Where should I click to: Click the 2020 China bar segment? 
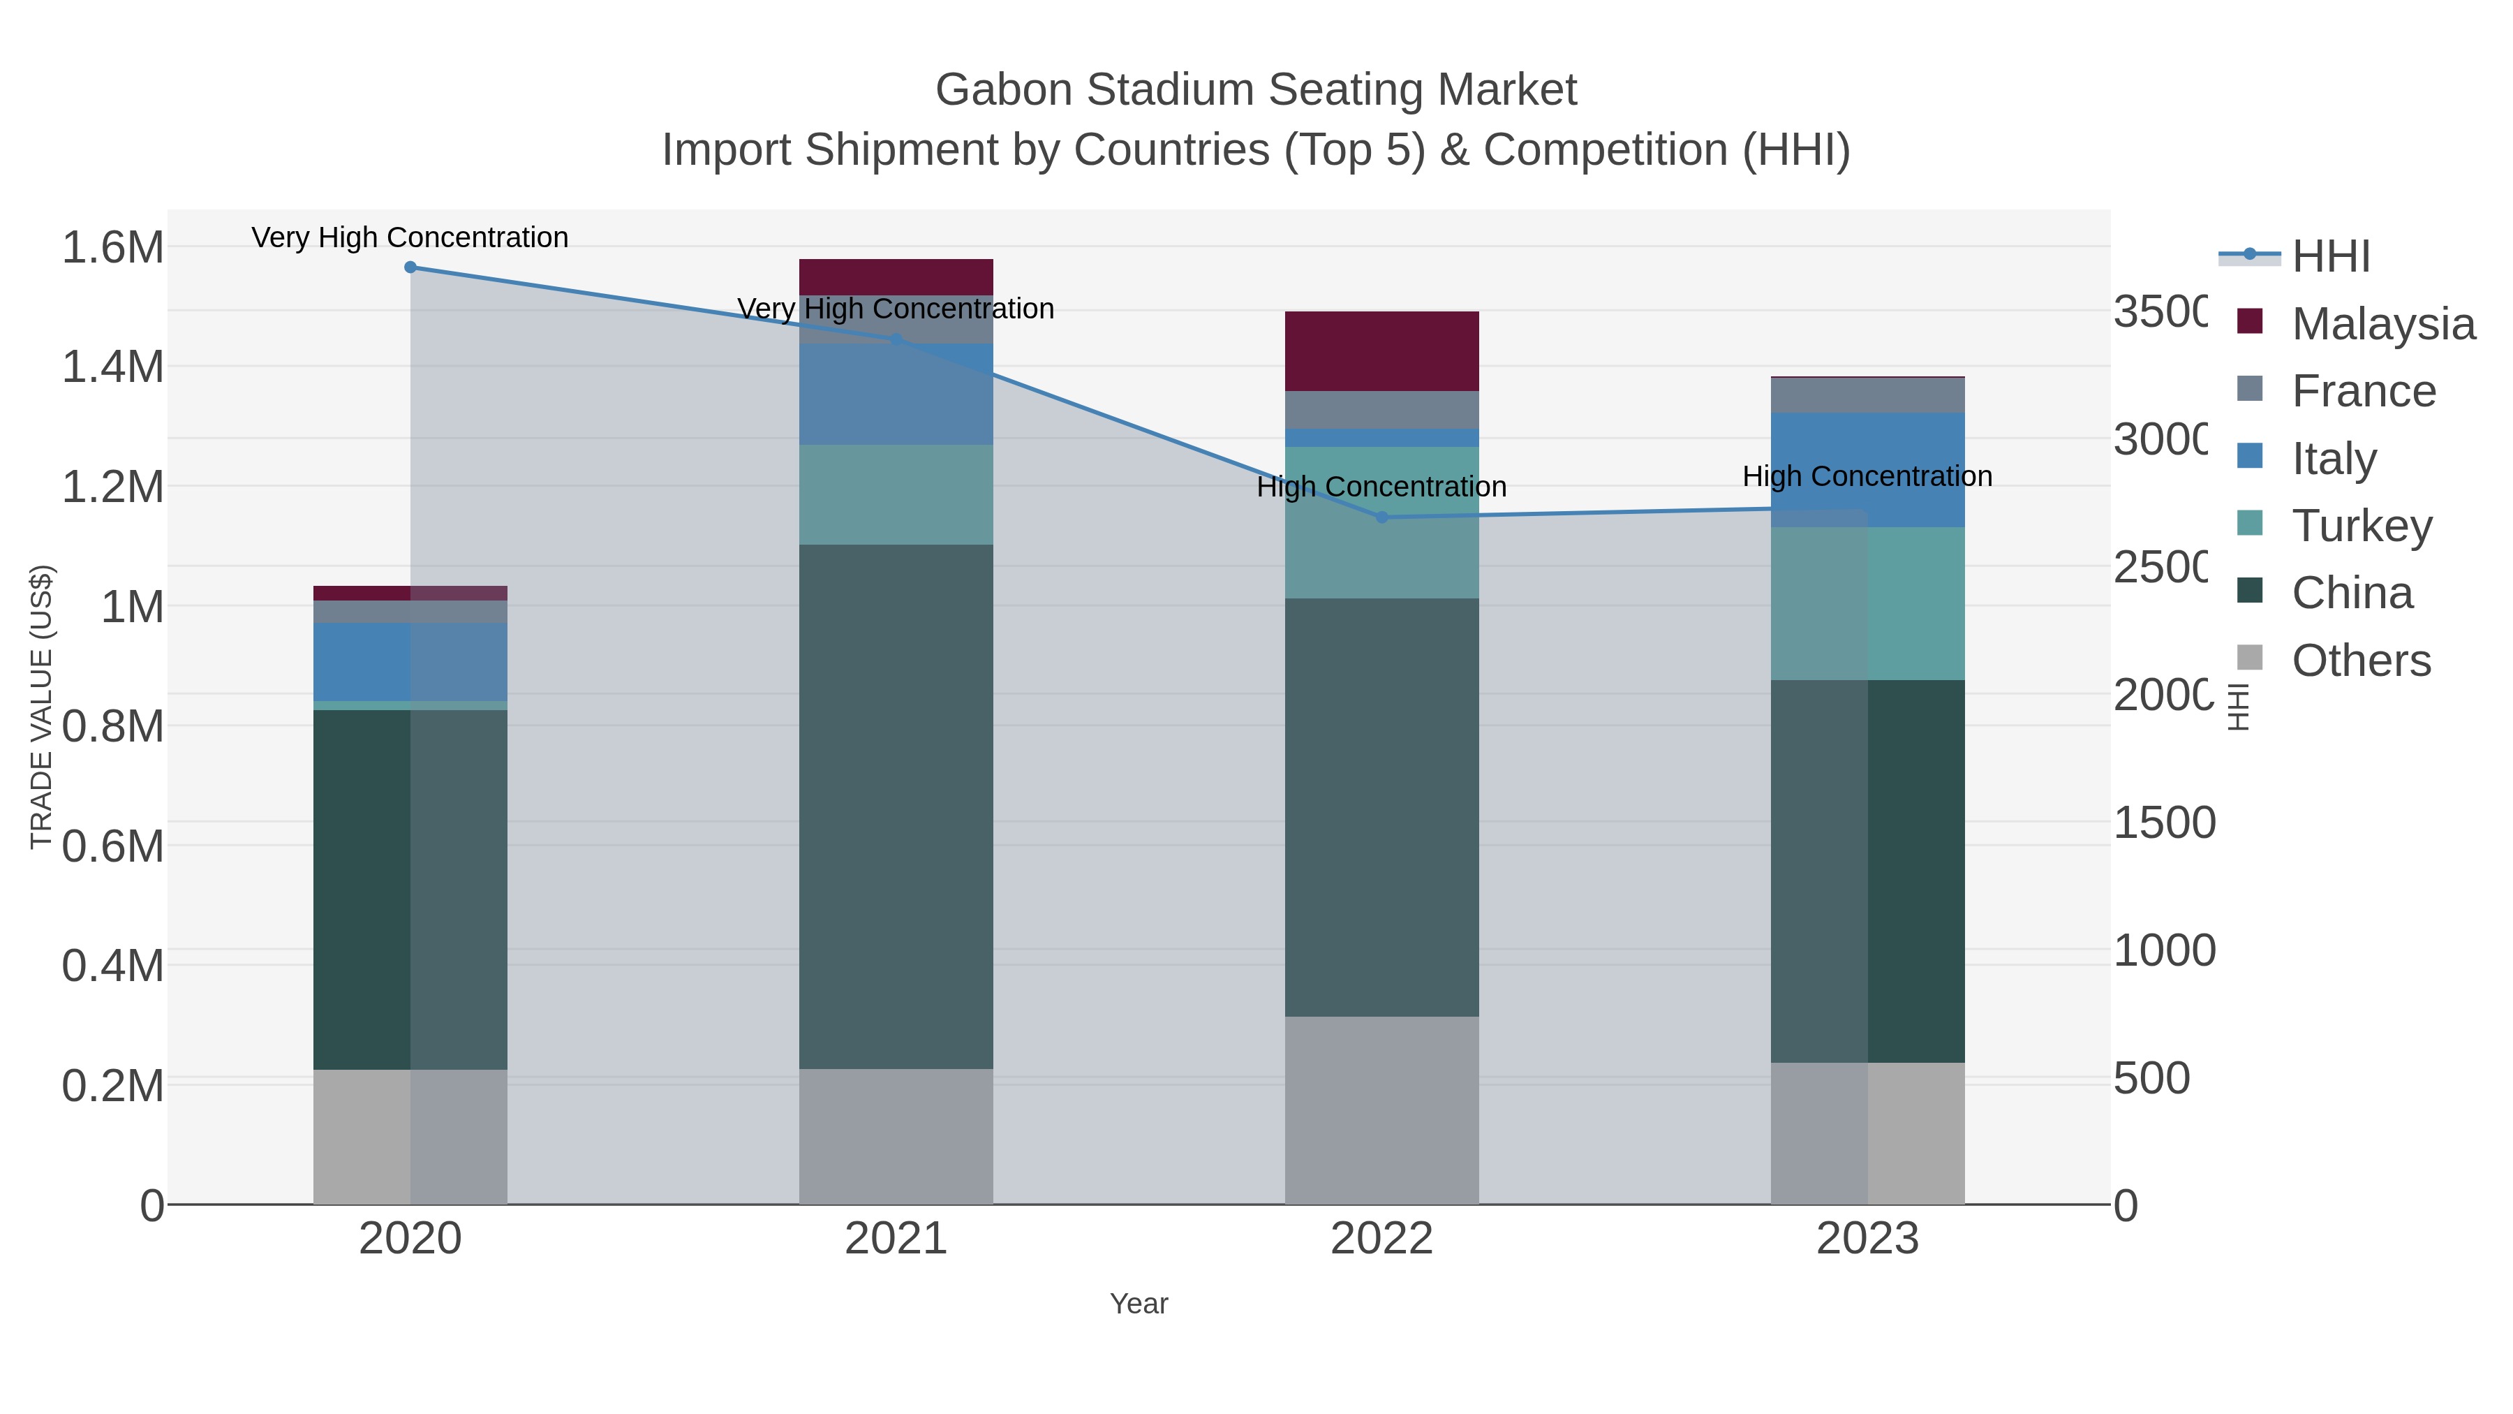point(410,890)
